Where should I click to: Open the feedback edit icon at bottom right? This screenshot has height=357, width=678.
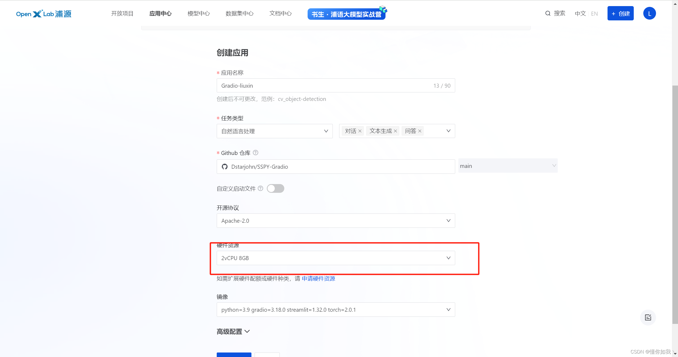click(648, 317)
